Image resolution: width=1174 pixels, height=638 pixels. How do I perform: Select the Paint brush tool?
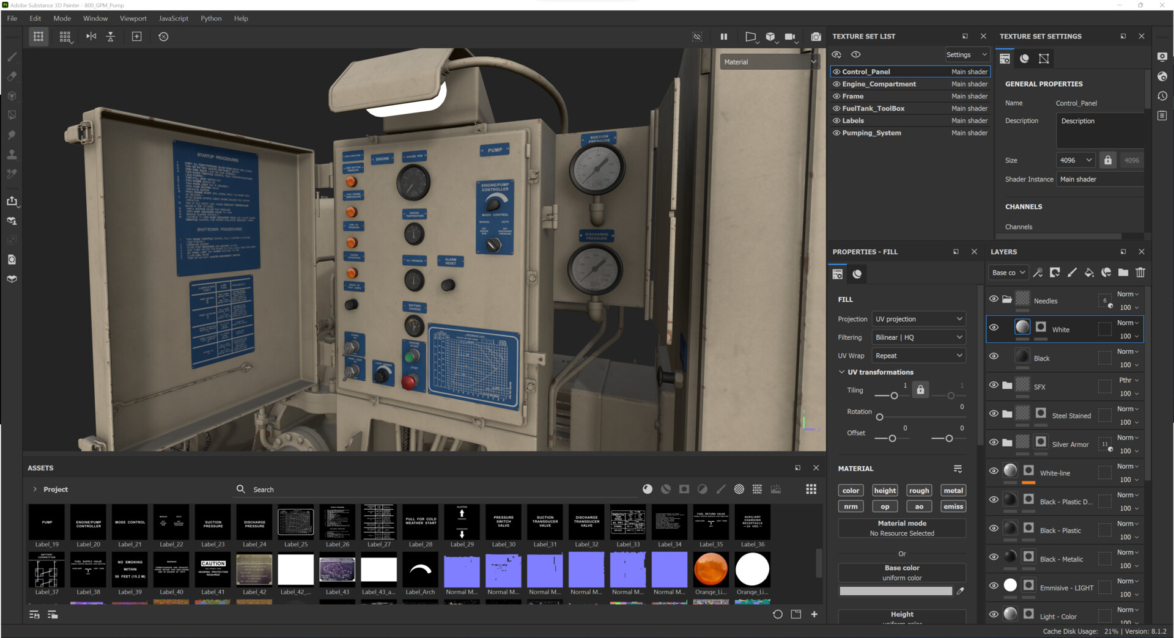(12, 57)
